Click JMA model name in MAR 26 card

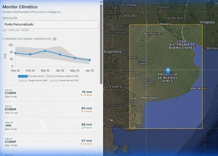tap(8, 126)
